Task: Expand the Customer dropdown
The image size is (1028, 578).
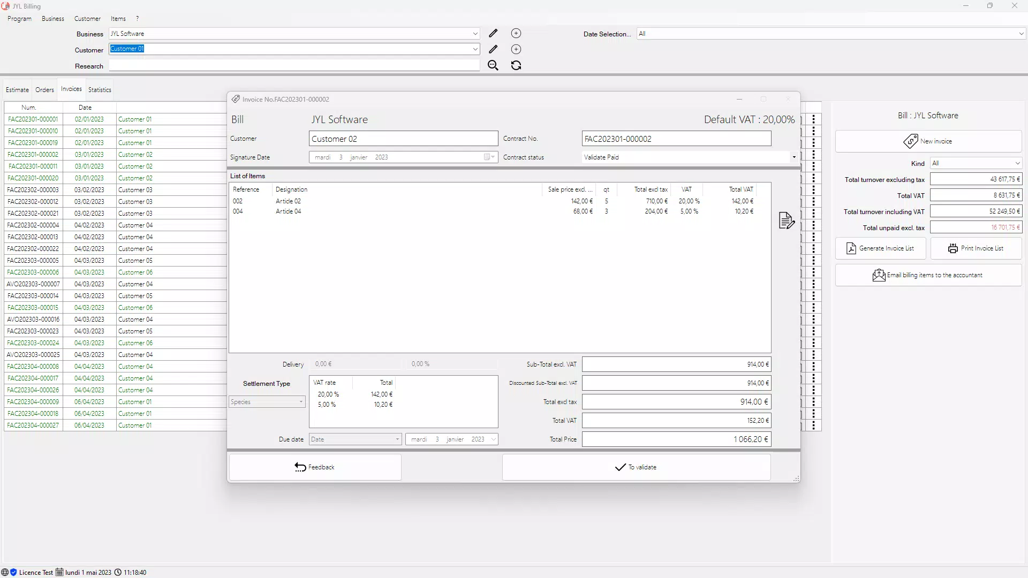Action: point(475,49)
